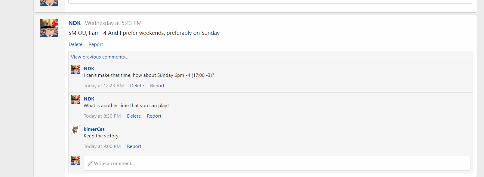
Task: Open the "Wednesday at 5:43 PM" post timestamp
Action: click(x=113, y=23)
